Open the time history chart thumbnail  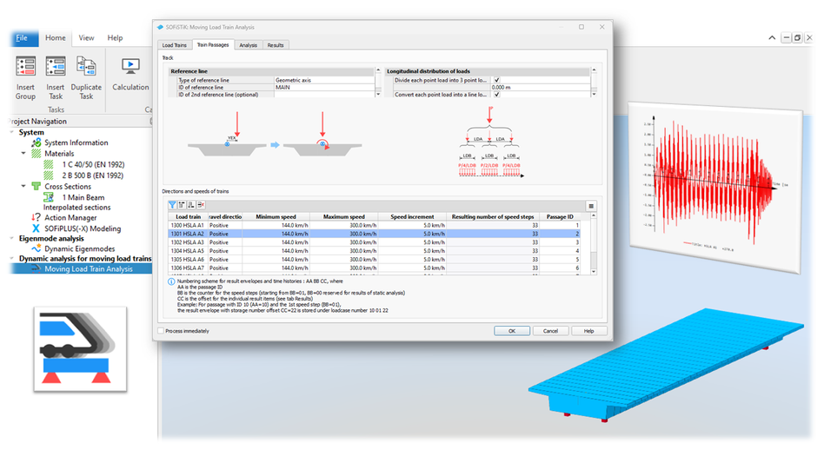pos(715,188)
